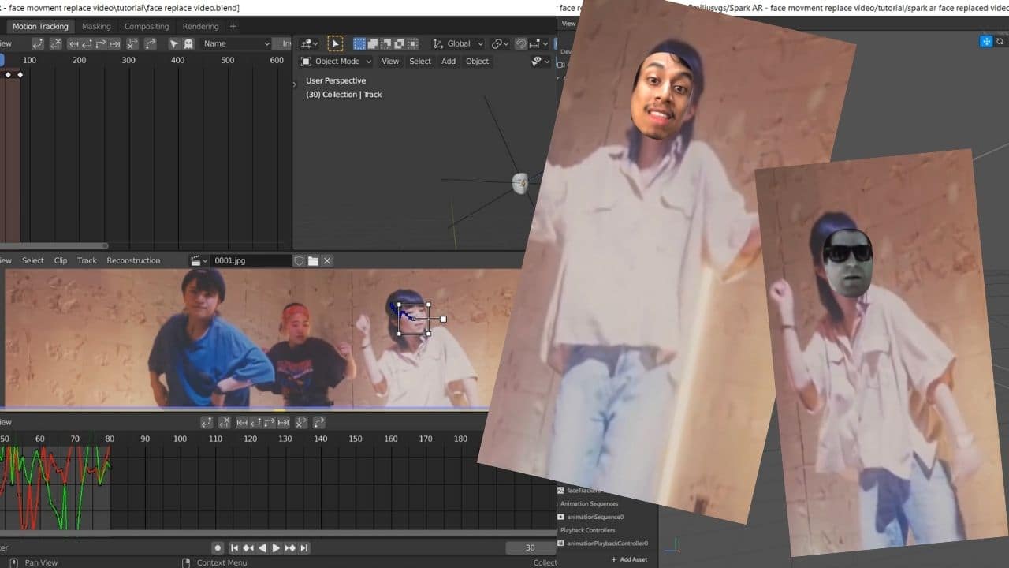
Task: Click the record auto-keying button
Action: coord(218,547)
